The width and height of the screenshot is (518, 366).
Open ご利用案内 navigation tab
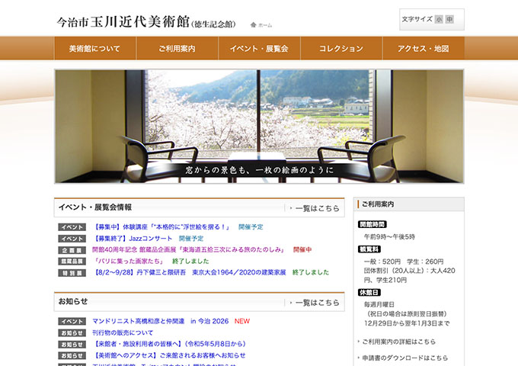coord(177,49)
